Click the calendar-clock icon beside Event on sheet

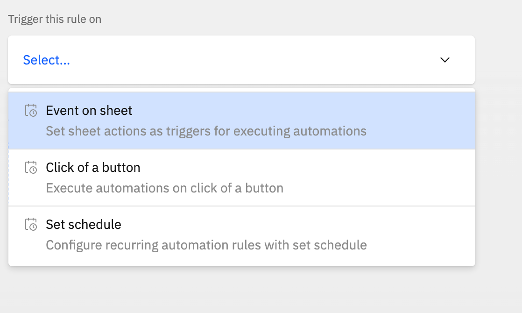(x=31, y=111)
